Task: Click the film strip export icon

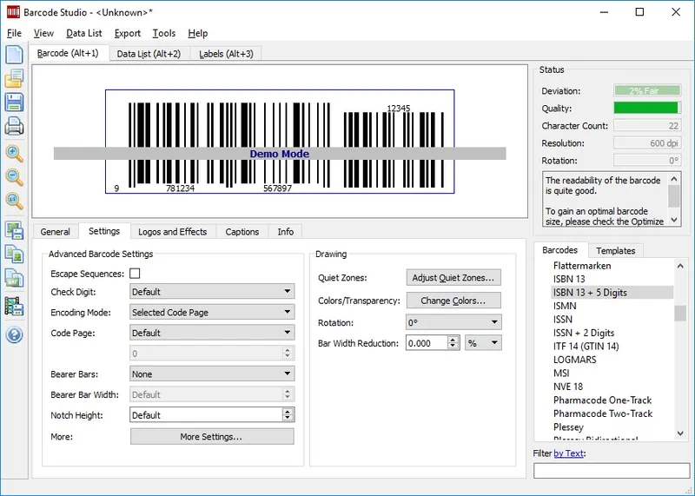Action: 14,306
